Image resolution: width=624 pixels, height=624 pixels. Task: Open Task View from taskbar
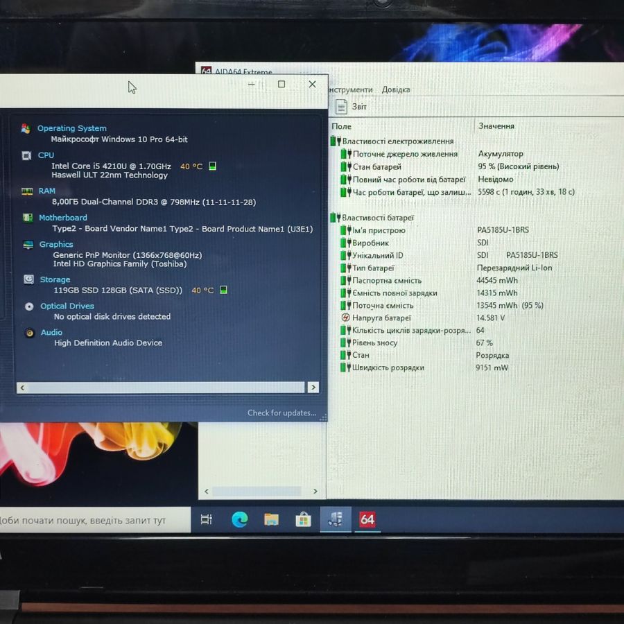[206, 519]
